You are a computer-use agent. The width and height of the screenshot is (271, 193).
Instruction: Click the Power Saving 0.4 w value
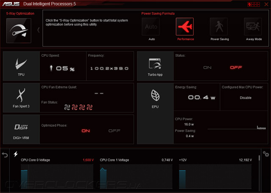190,136
